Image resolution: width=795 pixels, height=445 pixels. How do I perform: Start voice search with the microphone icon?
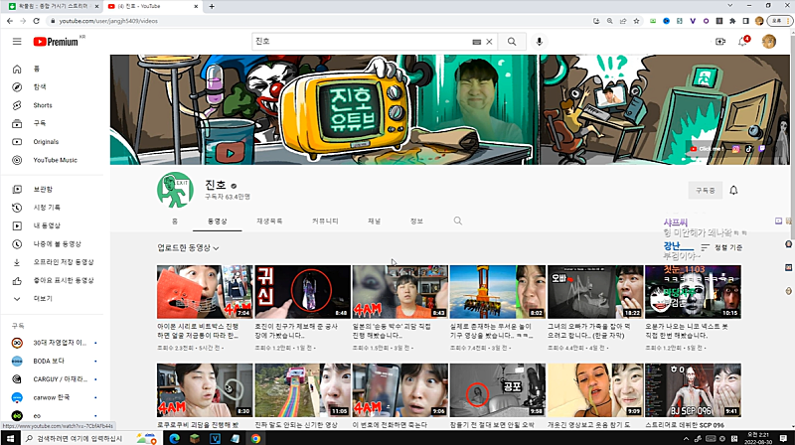point(540,42)
